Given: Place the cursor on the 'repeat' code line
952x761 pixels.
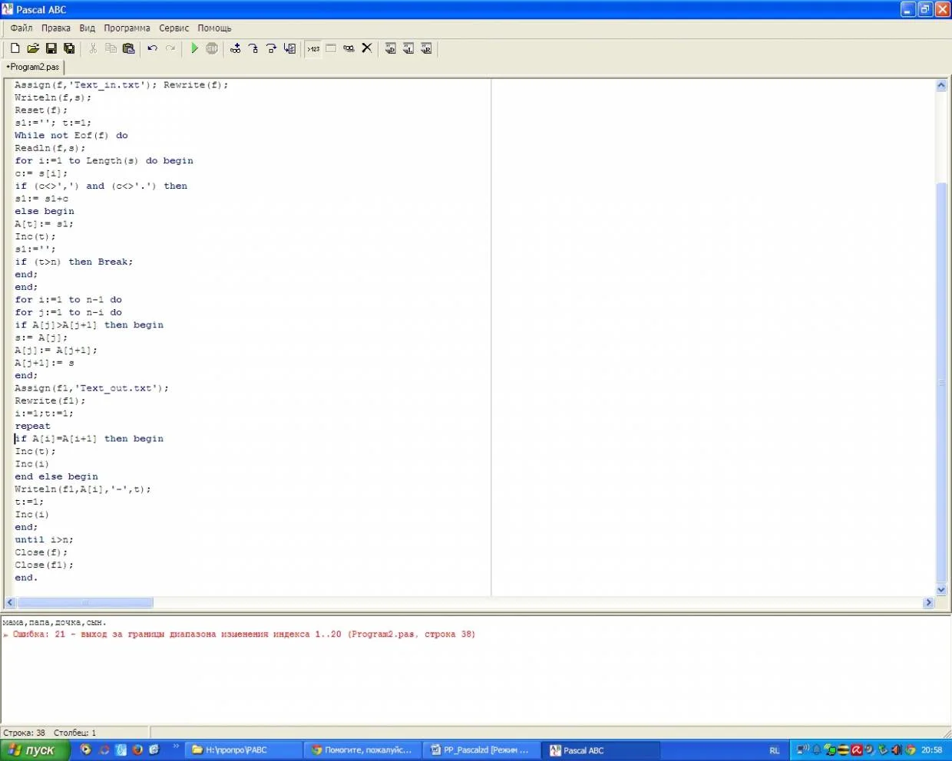Looking at the screenshot, I should 32,426.
